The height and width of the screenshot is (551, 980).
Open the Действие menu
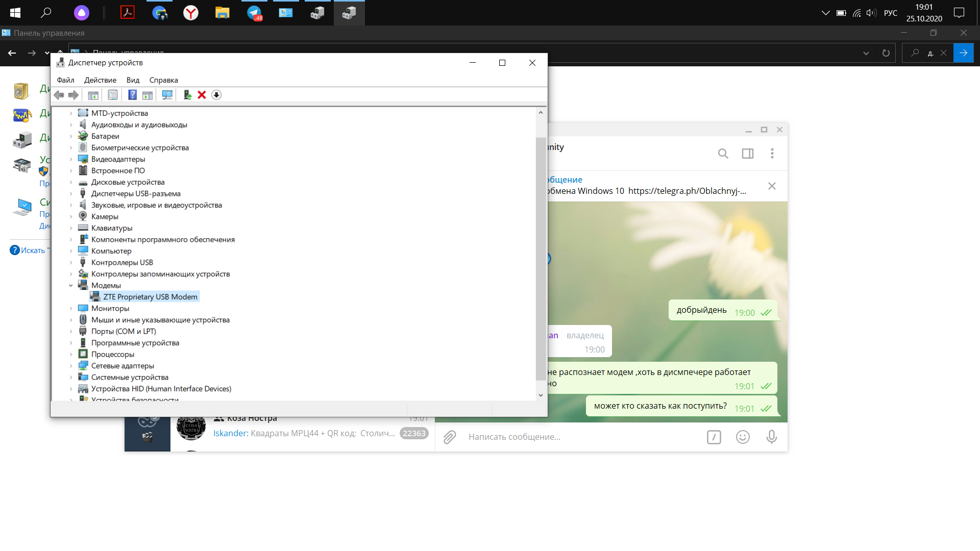pos(100,80)
